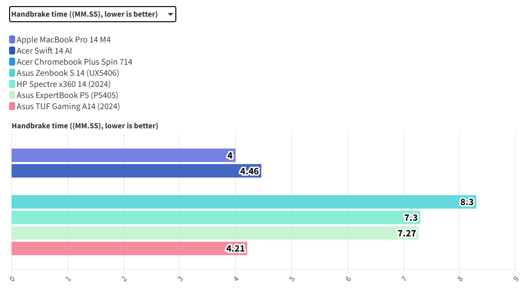Click Asus TUF Gaming A14 legend swatch
The height and width of the screenshot is (291, 527).
12,106
